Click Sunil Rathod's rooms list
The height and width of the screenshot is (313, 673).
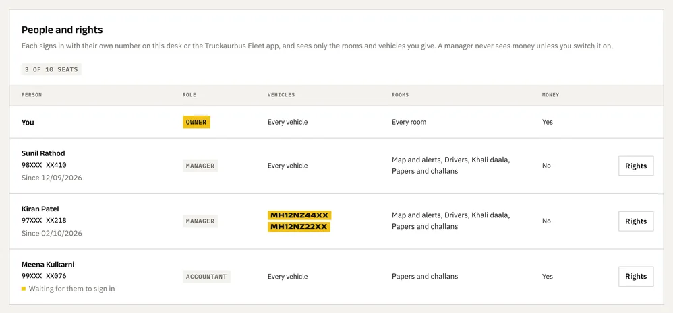pyautogui.click(x=450, y=166)
